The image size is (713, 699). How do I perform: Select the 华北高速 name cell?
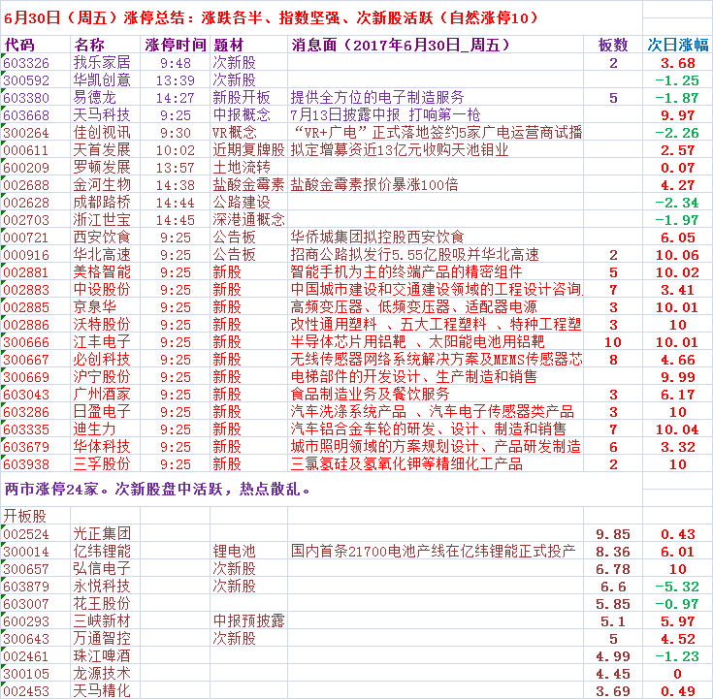point(105,255)
